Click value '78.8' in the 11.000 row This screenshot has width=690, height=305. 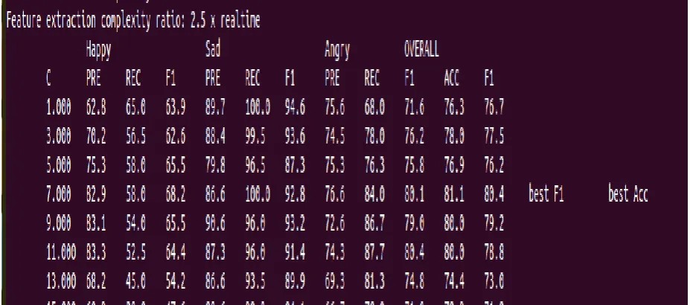[493, 252]
